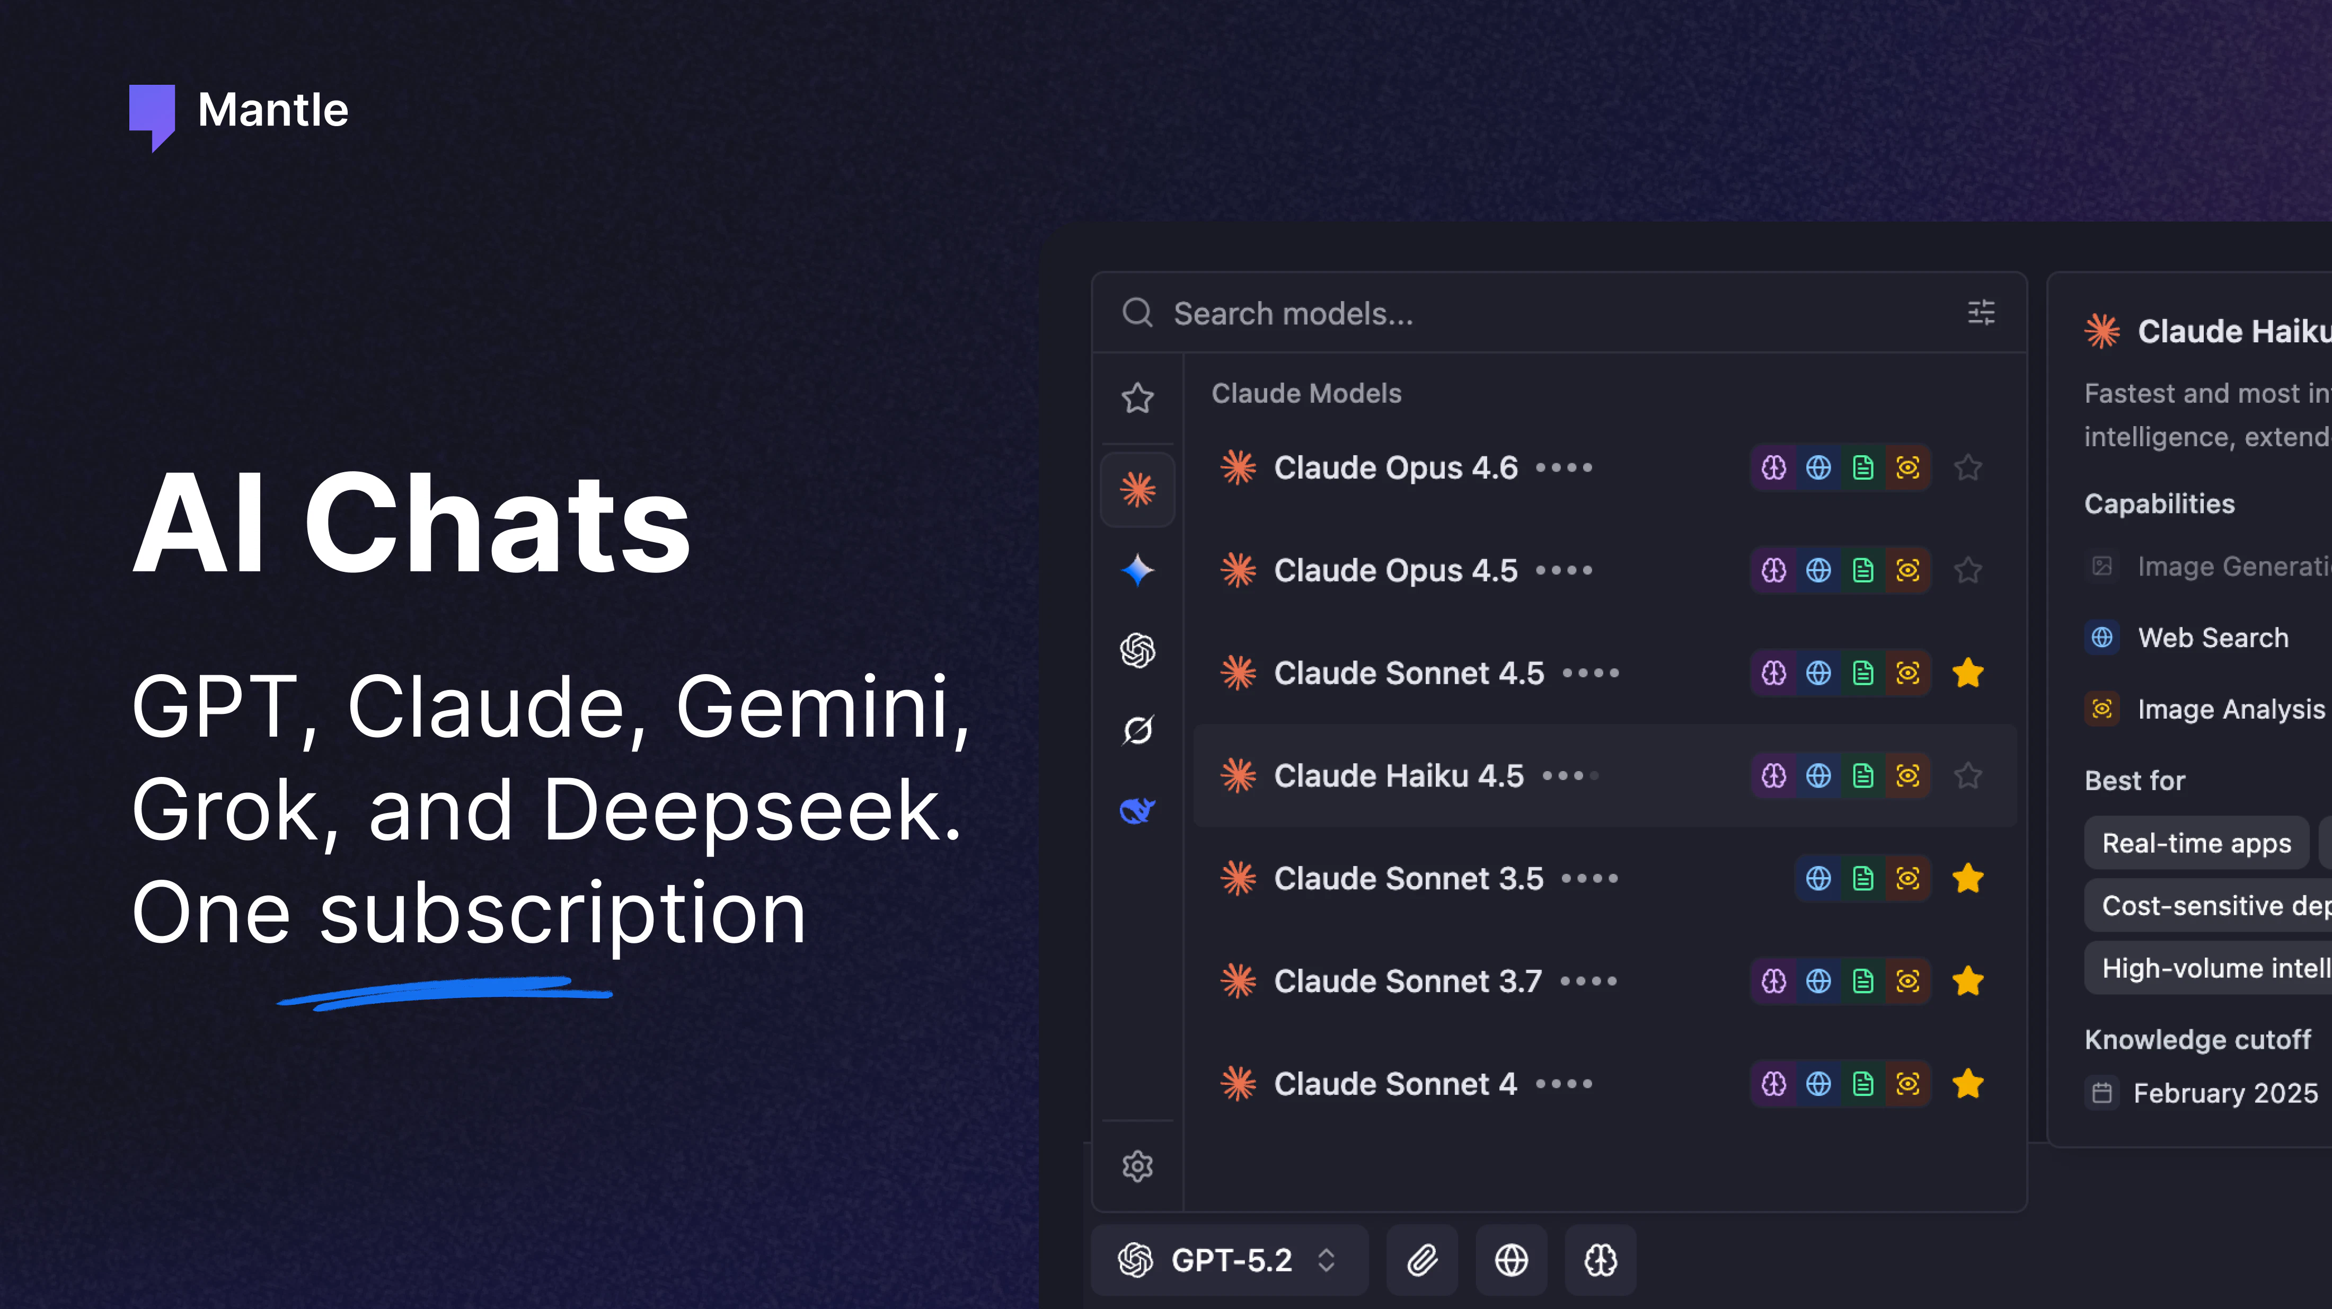The height and width of the screenshot is (1309, 2332).
Task: Select Claude Sonnet 4 model
Action: [1604, 1084]
